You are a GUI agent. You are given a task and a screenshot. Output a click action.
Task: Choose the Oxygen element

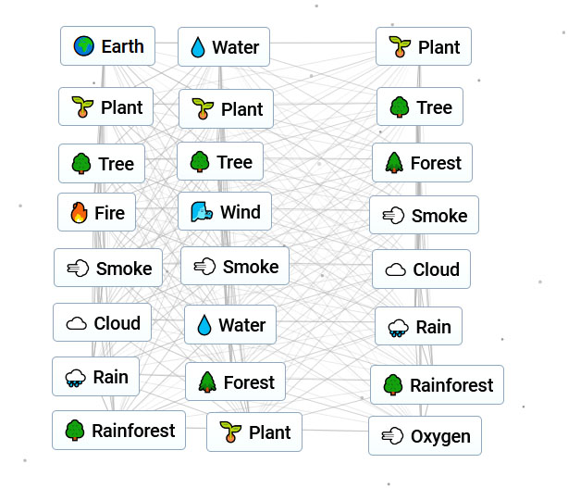click(x=425, y=436)
